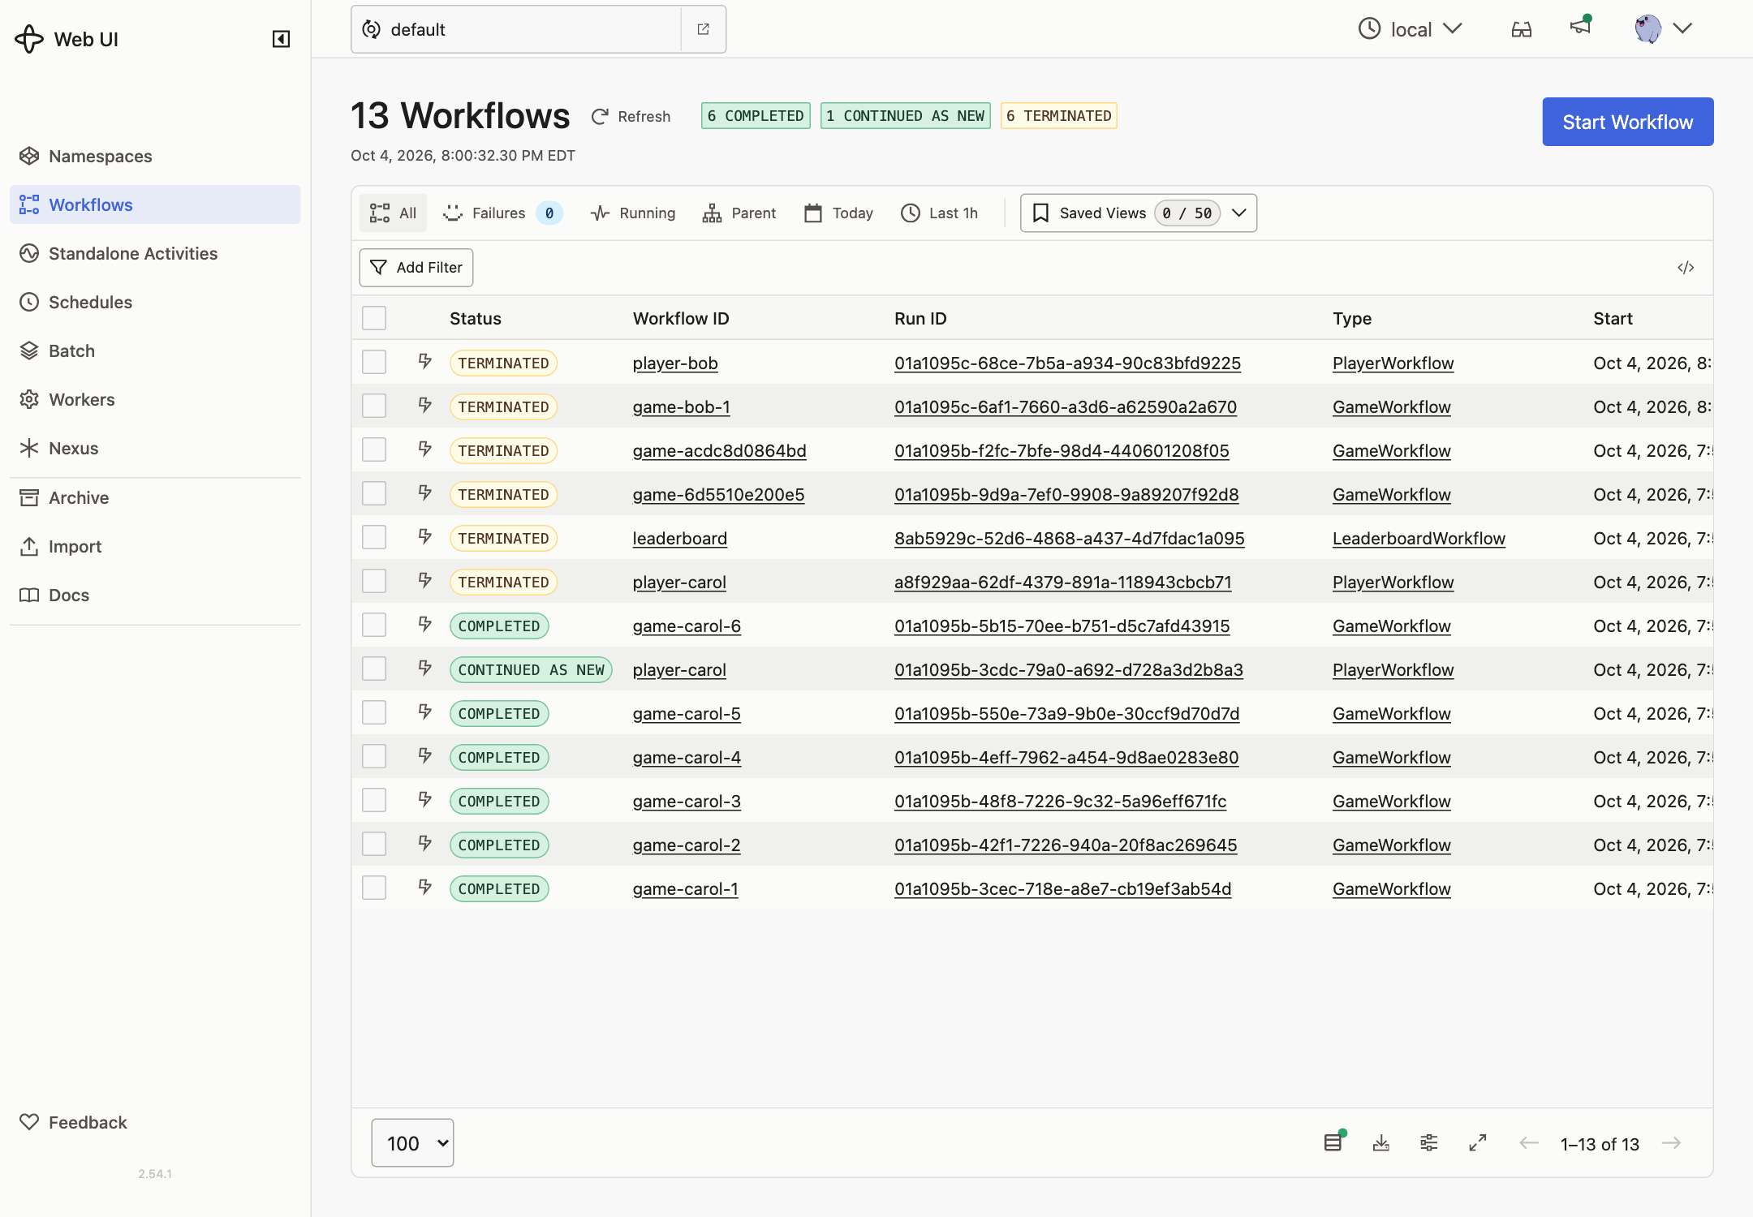Select the Failures view tab
Screen dimensions: 1753x1217
[502, 213]
